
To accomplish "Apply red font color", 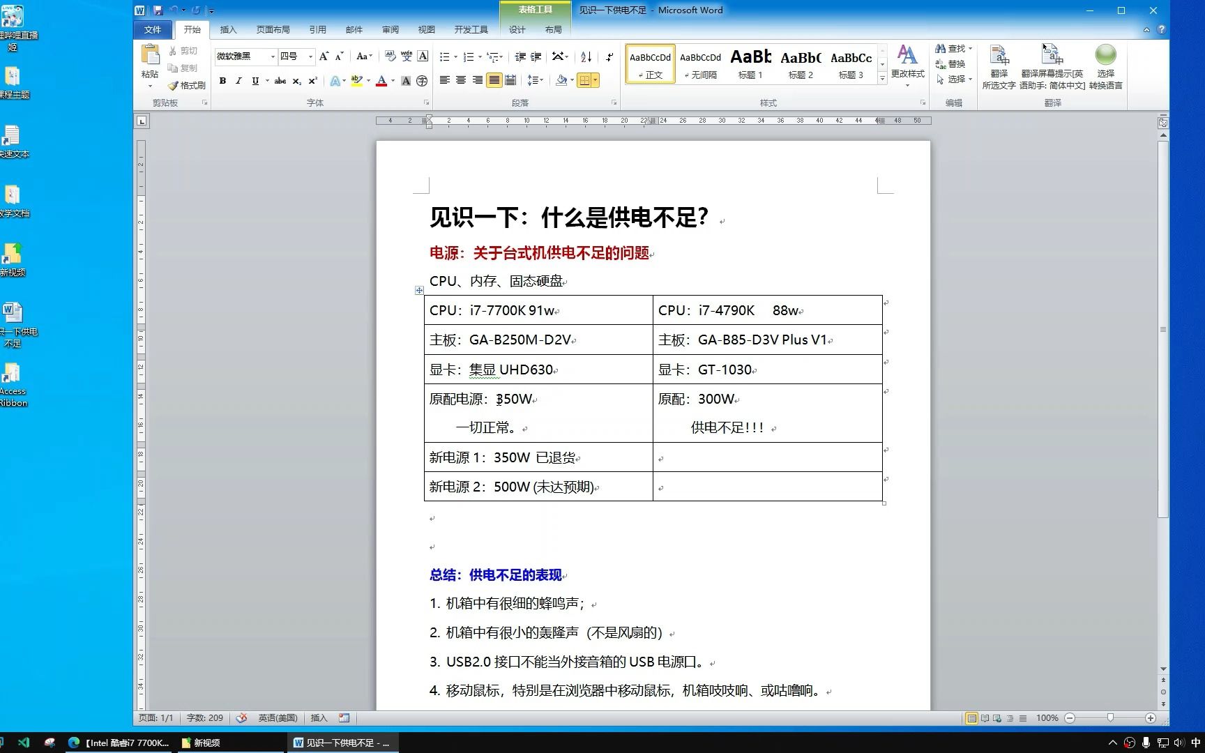I will pyautogui.click(x=381, y=81).
